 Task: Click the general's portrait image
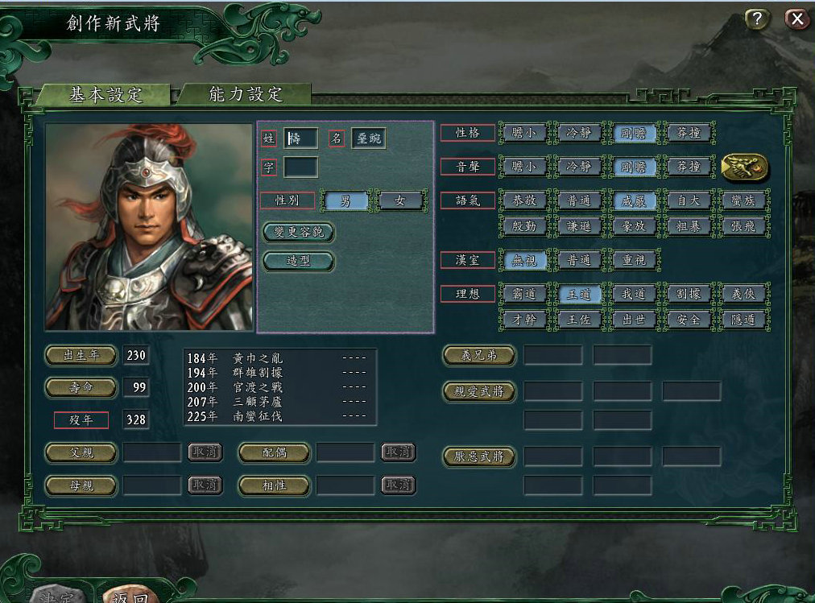coord(149,226)
